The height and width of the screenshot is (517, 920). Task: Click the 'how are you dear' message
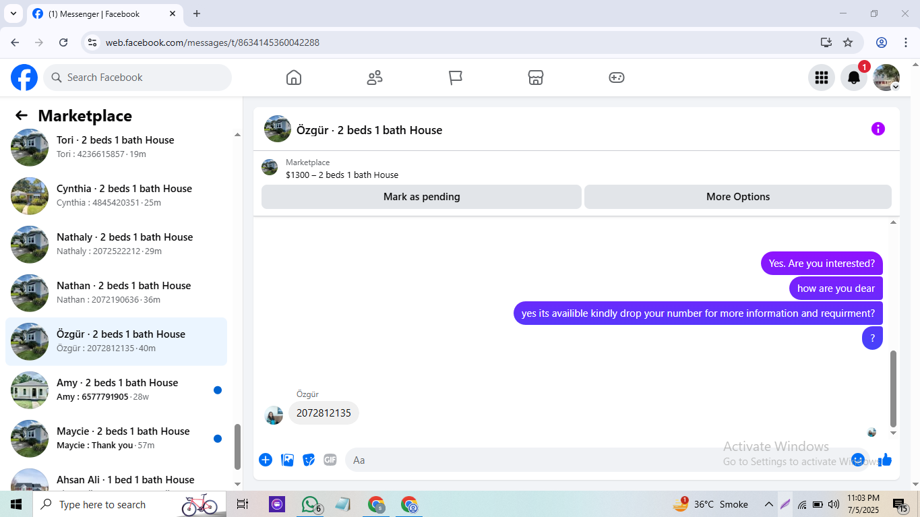point(836,288)
